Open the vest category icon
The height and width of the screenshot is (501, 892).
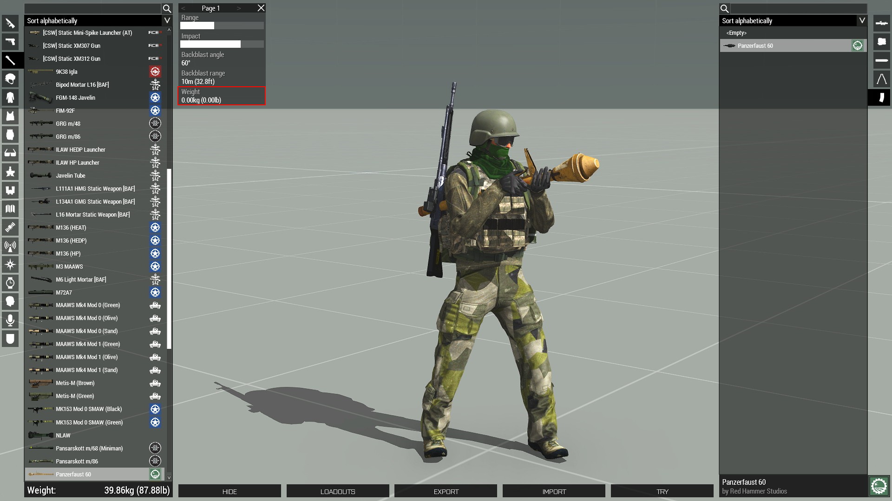pos(10,116)
